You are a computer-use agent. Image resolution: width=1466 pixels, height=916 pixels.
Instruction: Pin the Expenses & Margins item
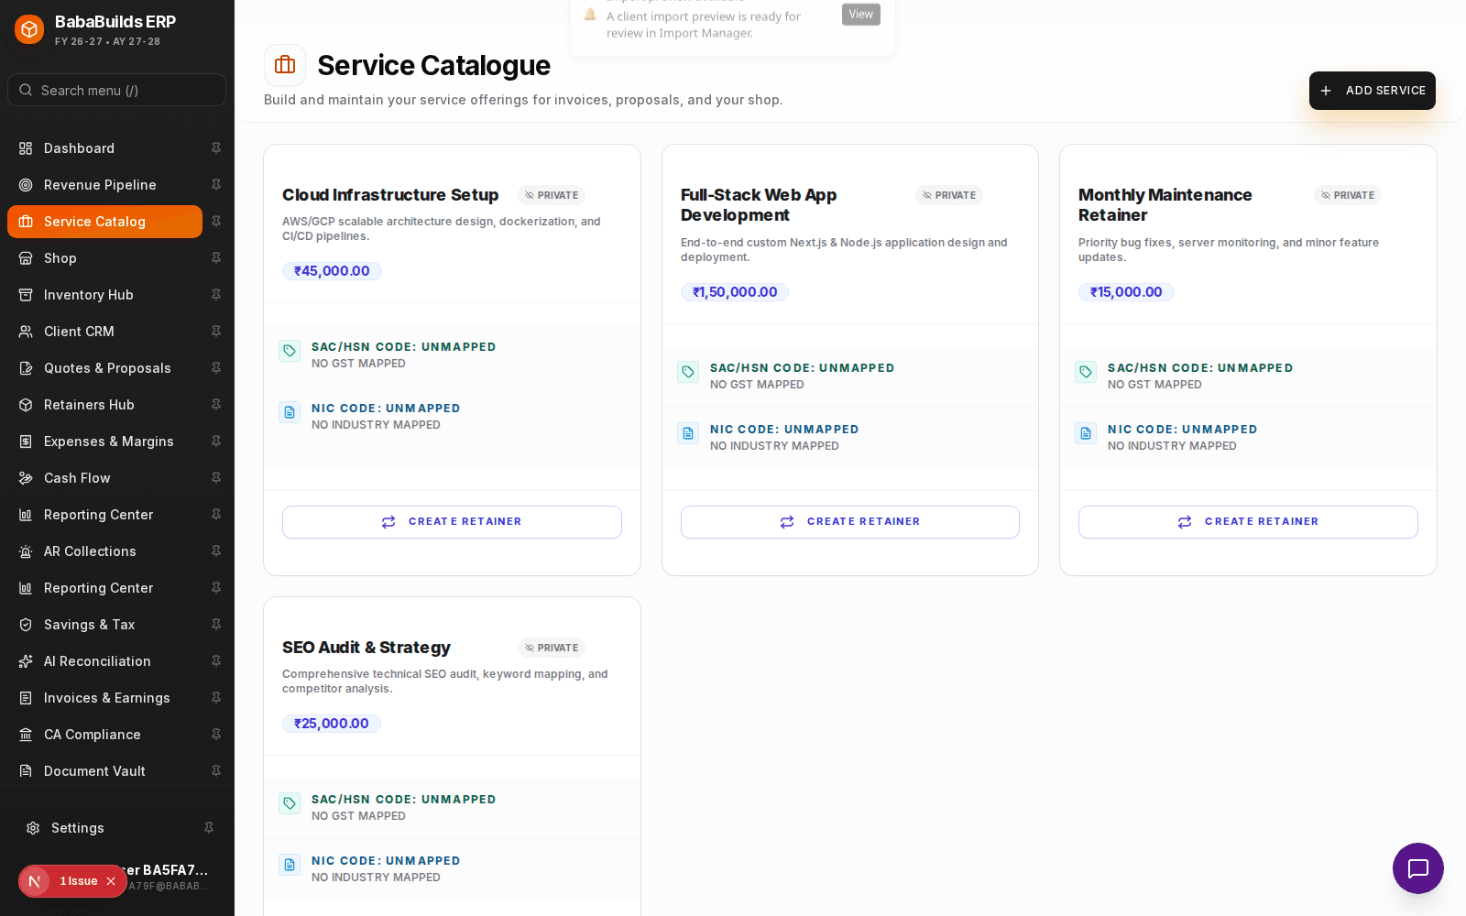pos(216,442)
